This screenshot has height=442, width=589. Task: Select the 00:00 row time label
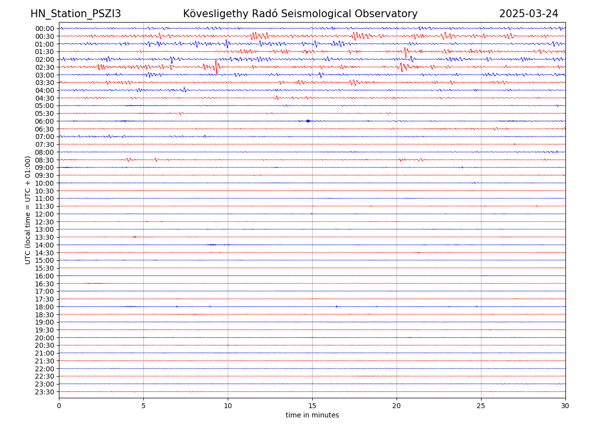[x=45, y=28]
